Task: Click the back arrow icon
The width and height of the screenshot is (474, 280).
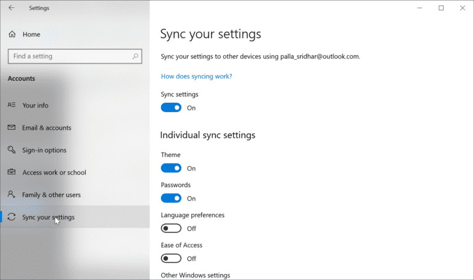Action: click(x=11, y=8)
